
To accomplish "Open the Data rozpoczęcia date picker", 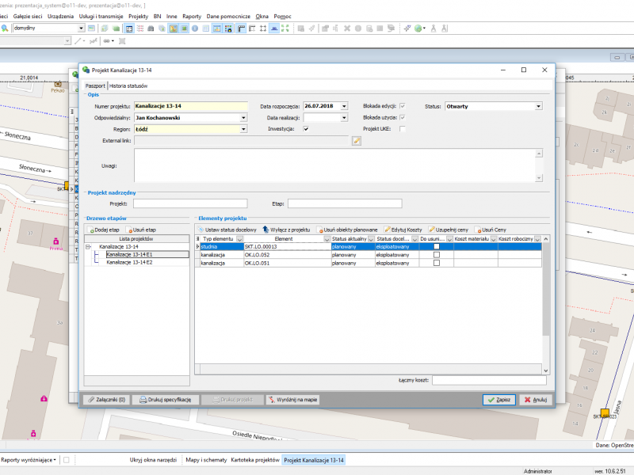I will pos(344,106).
